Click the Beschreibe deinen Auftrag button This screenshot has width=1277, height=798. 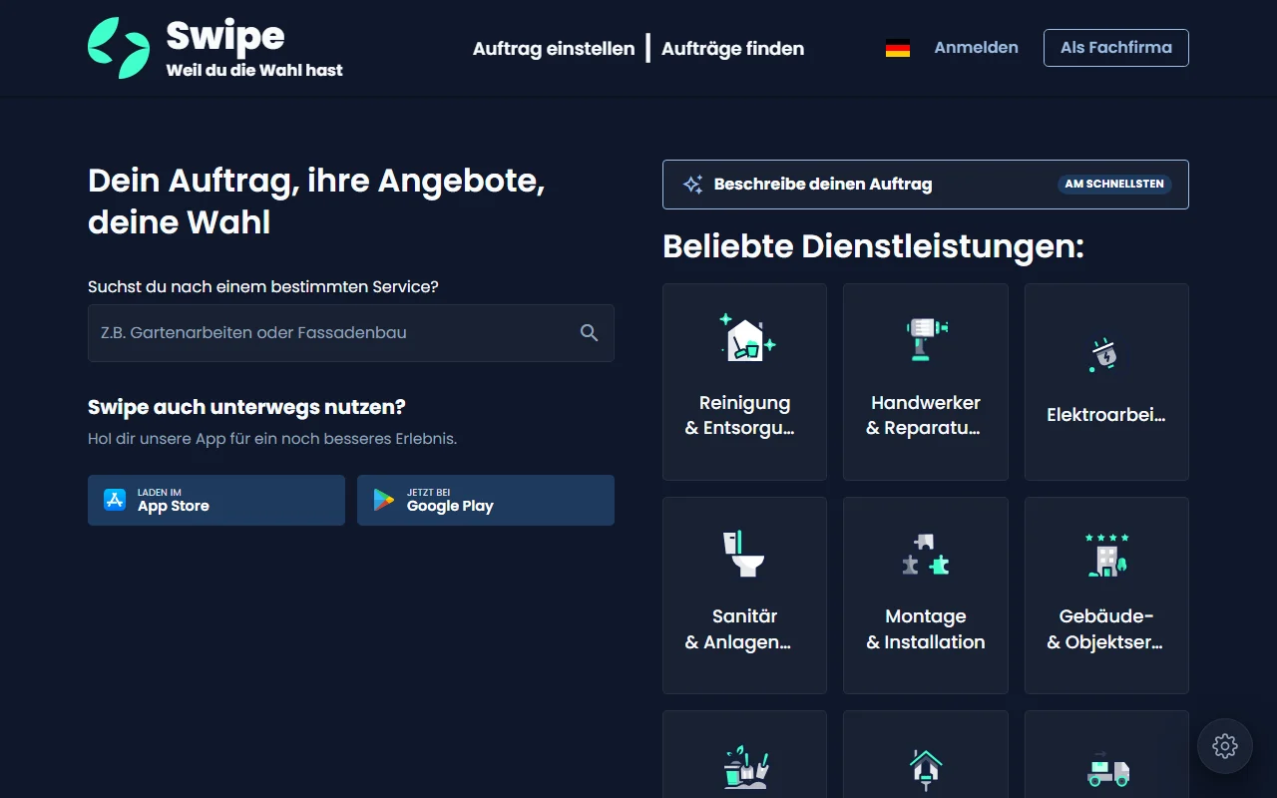926,185
